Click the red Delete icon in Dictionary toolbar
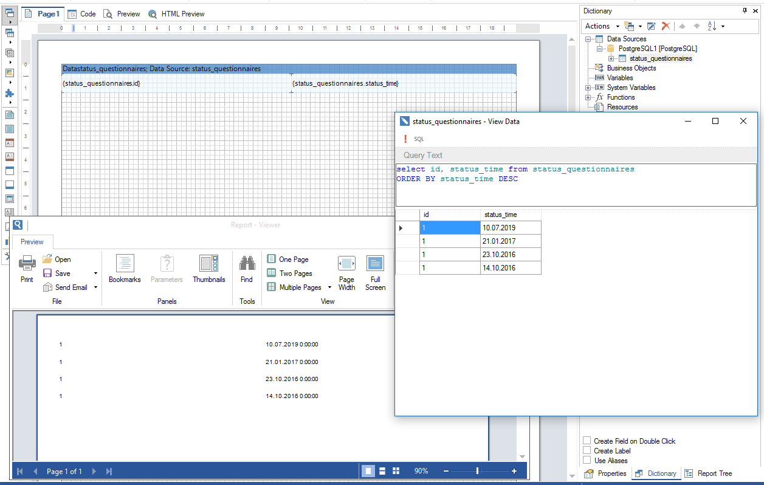 [x=666, y=26]
